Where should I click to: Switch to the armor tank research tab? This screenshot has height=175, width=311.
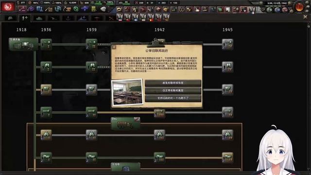pos(39,18)
